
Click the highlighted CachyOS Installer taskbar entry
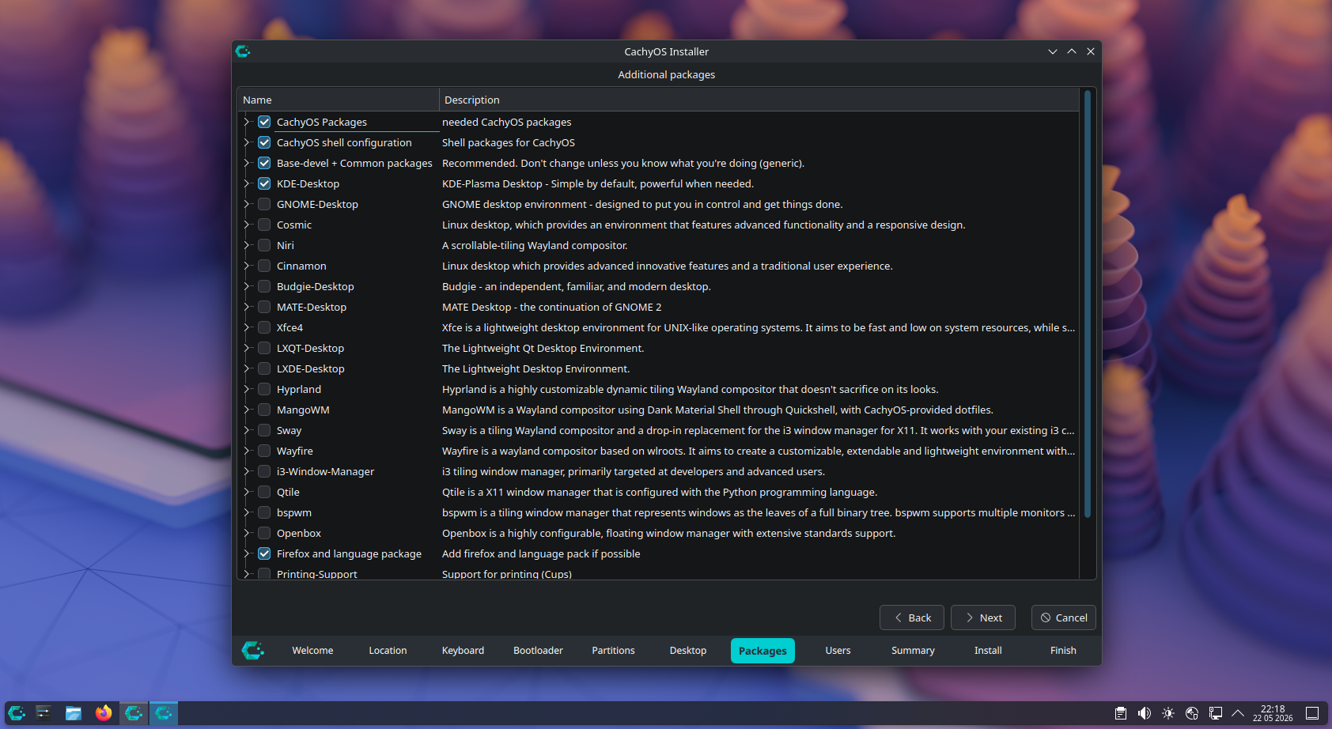point(164,713)
